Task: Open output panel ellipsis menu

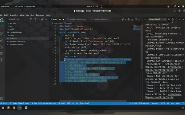Action: click(145, 19)
